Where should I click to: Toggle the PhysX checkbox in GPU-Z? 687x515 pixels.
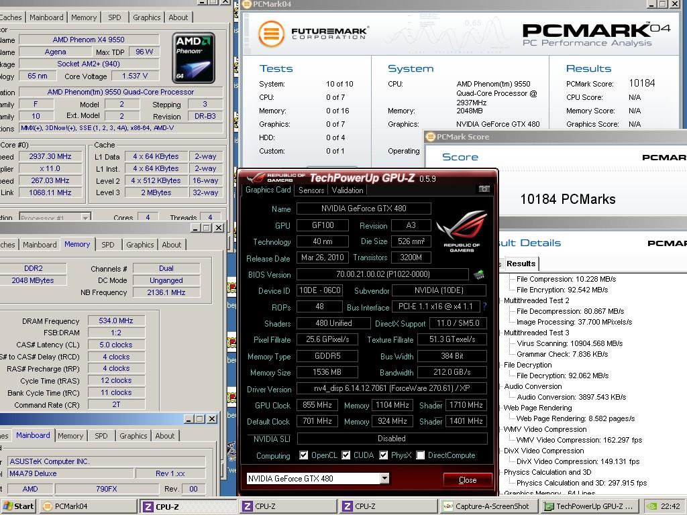point(384,455)
